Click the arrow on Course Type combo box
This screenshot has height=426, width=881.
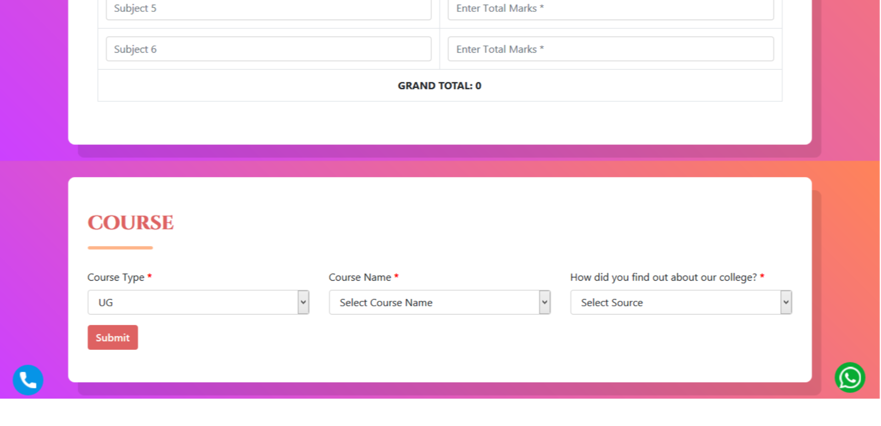(x=303, y=302)
